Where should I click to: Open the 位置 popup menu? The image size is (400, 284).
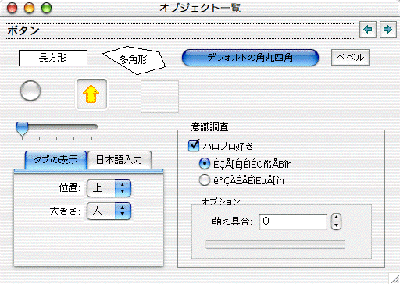click(109, 188)
